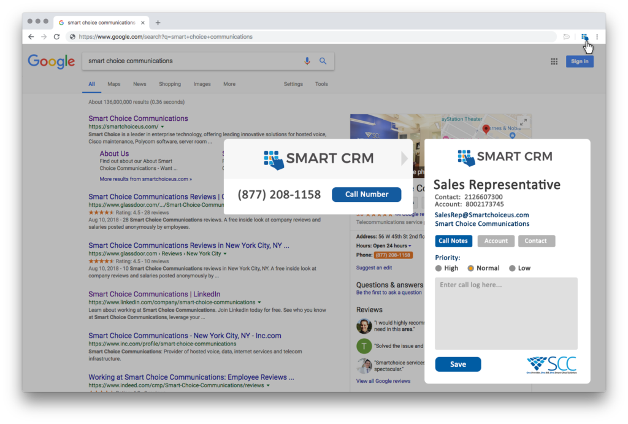Viewport: 628px width, 424px height.
Task: Click the Google Sign in button
Action: pyautogui.click(x=580, y=61)
